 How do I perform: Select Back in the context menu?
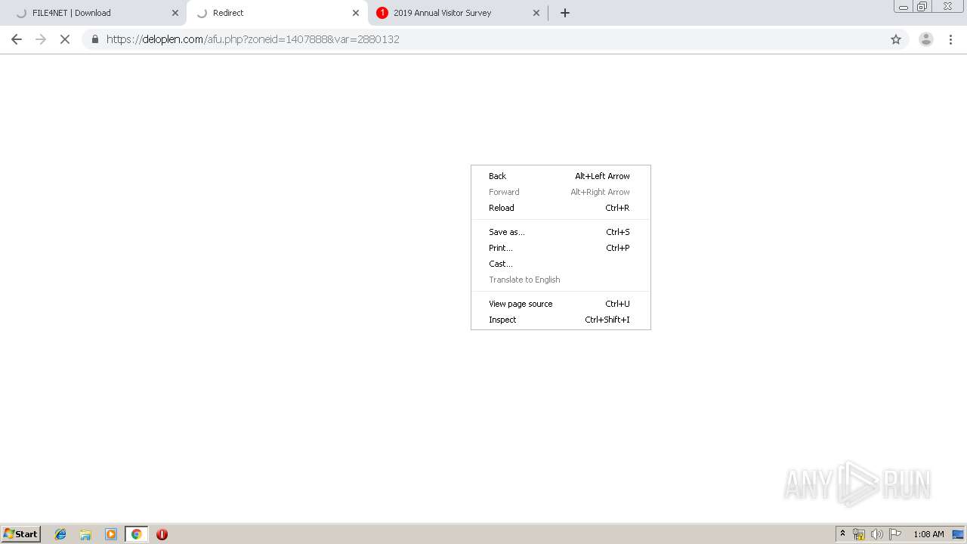coord(560,176)
